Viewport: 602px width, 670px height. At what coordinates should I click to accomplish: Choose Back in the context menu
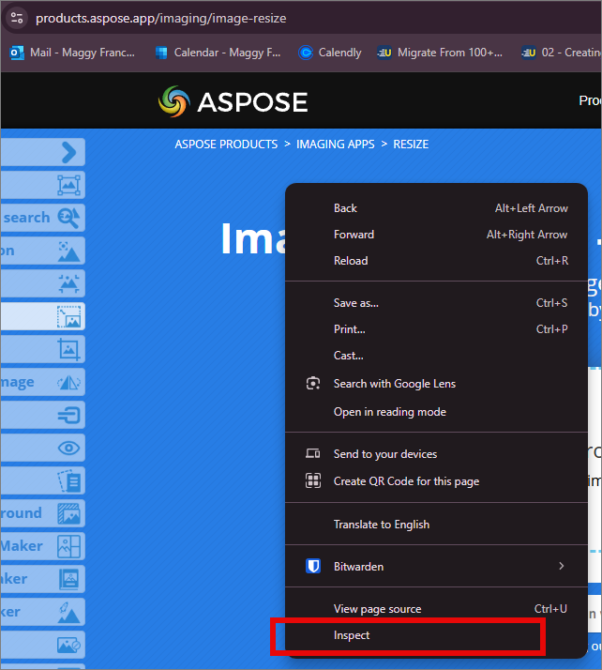click(436, 208)
